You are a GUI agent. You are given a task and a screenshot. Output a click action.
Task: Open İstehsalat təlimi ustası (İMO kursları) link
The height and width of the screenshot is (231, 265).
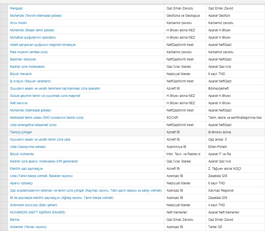click(x=47, y=118)
